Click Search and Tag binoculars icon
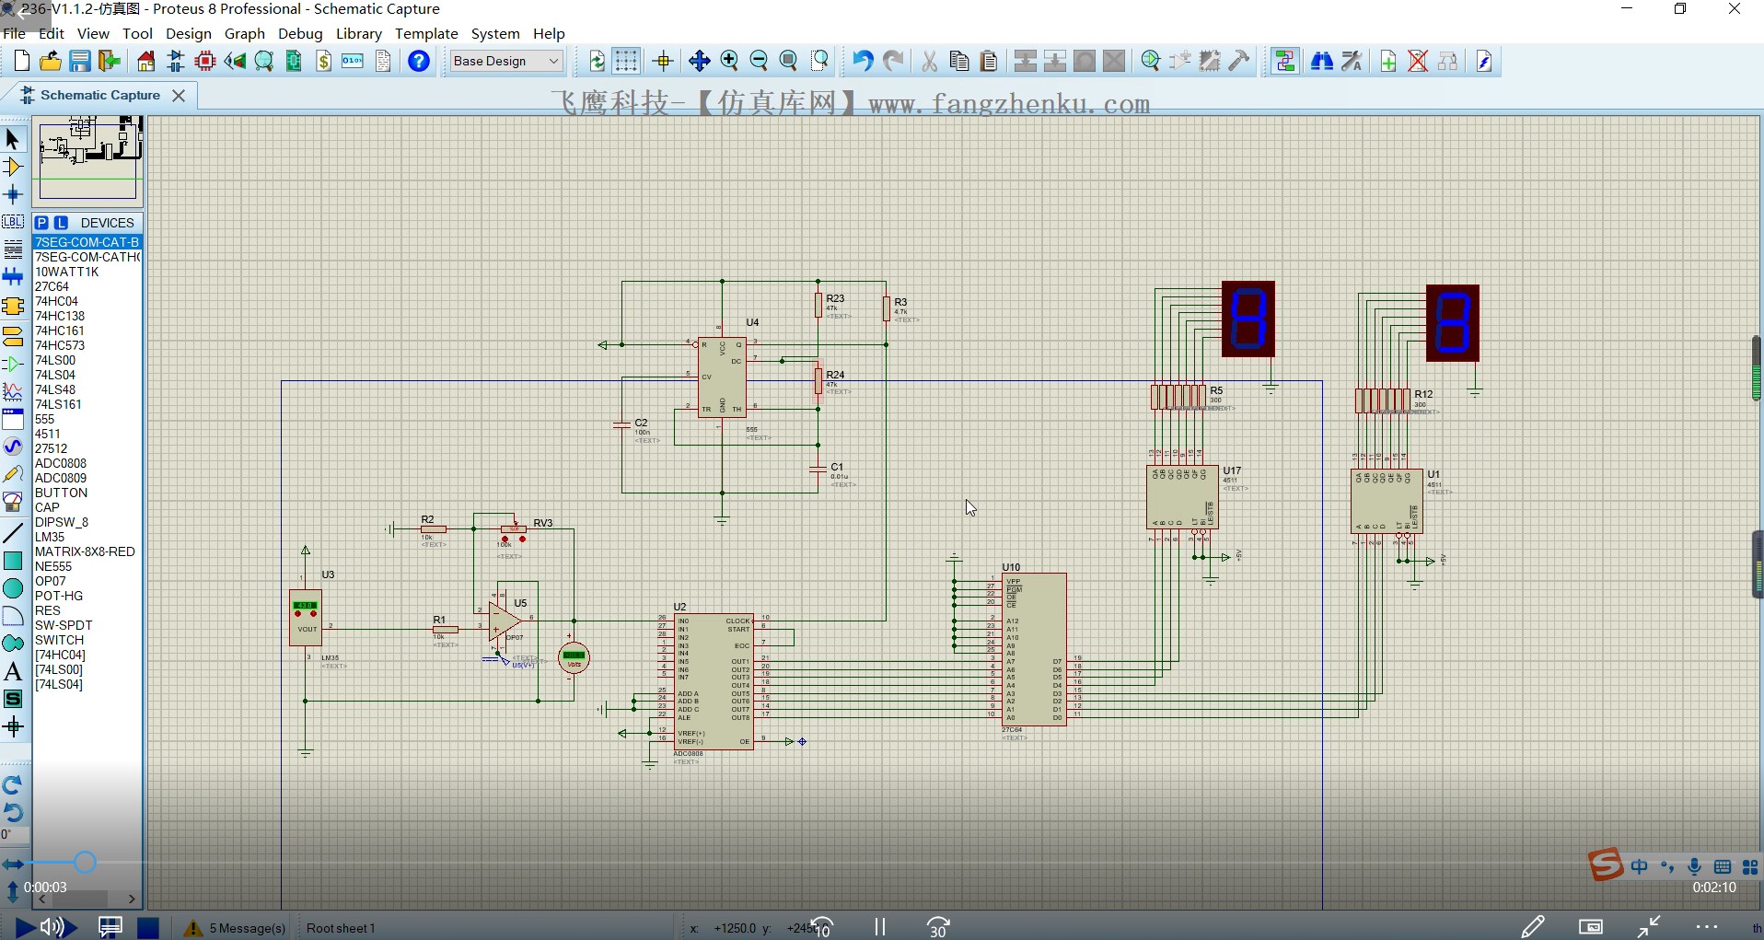The height and width of the screenshot is (940, 1764). (1322, 62)
